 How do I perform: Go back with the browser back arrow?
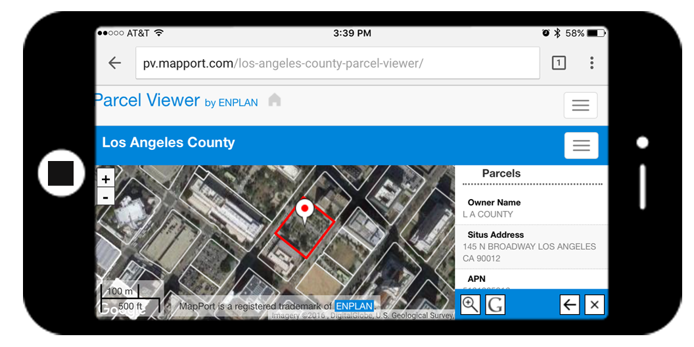(x=114, y=63)
